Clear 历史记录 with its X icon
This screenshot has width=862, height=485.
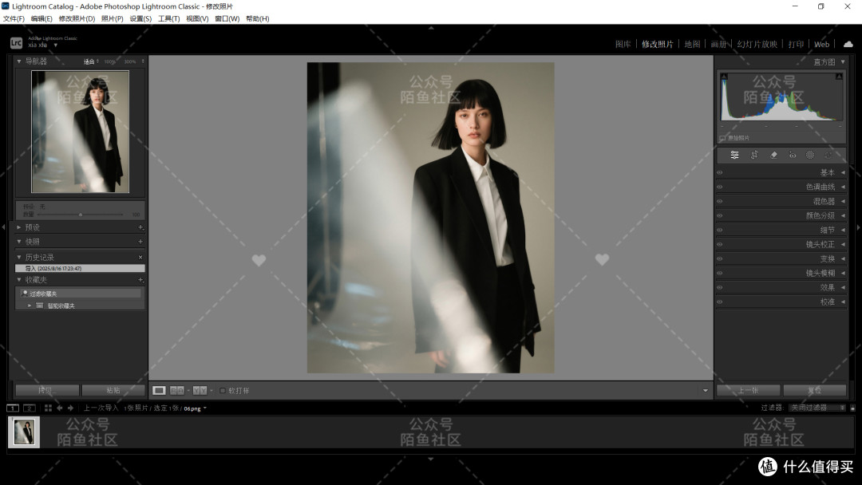pyautogui.click(x=140, y=257)
